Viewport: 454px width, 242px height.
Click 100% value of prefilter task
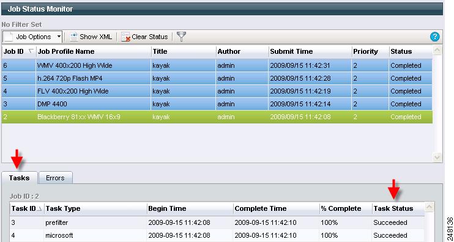(329, 222)
